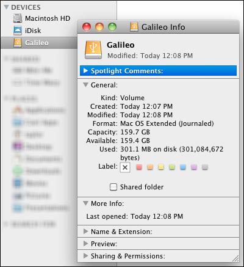Apply the orange label color

pos(150,167)
